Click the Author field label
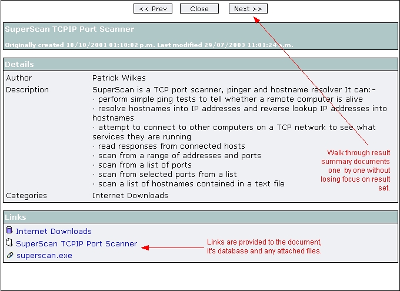Viewport: 400px width, 291px height. [x=19, y=78]
